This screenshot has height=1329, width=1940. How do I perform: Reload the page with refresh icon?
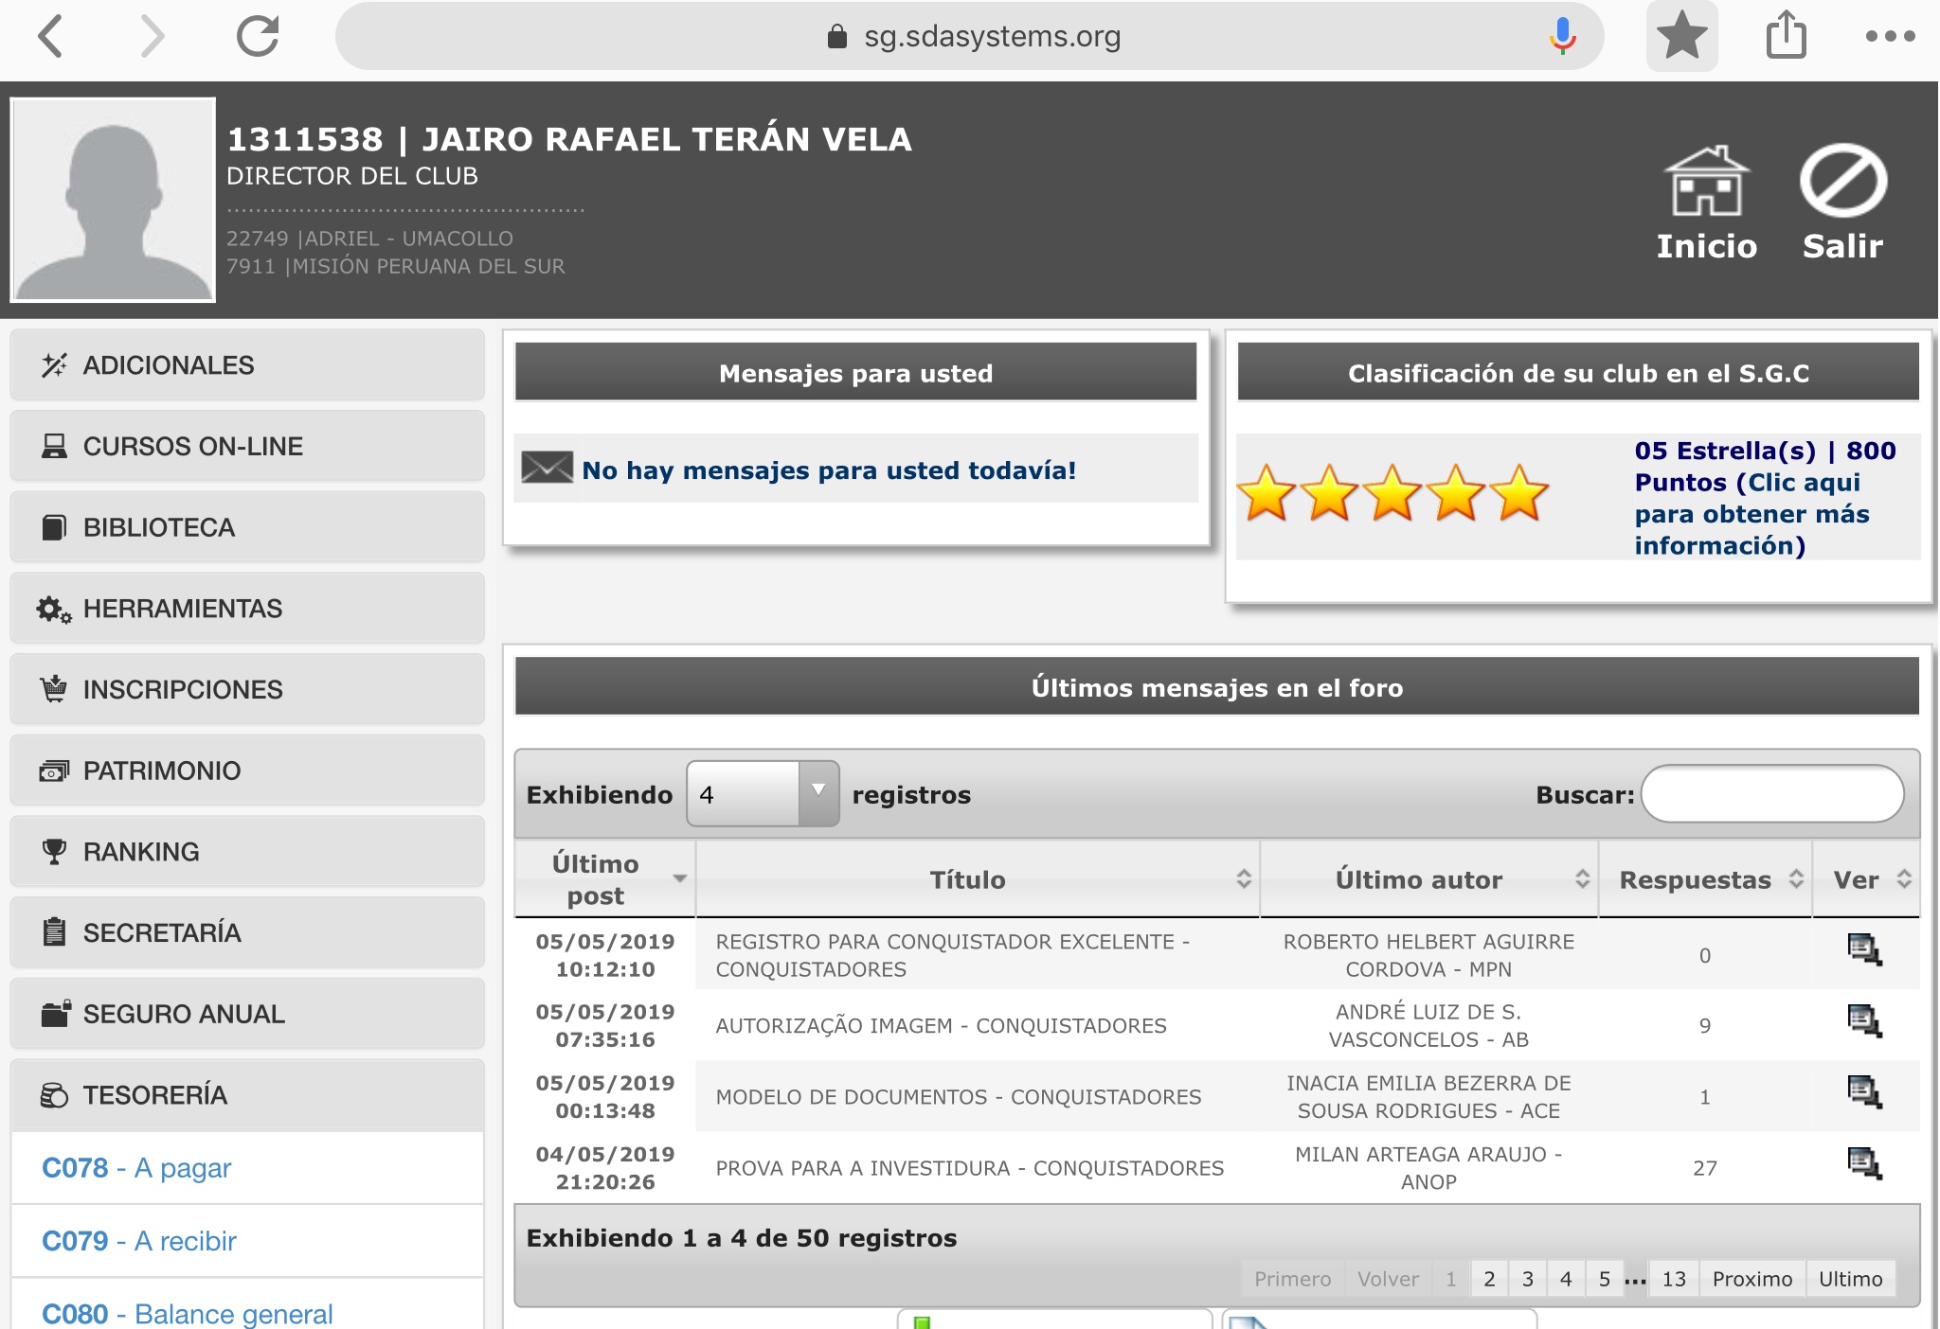coord(258,37)
